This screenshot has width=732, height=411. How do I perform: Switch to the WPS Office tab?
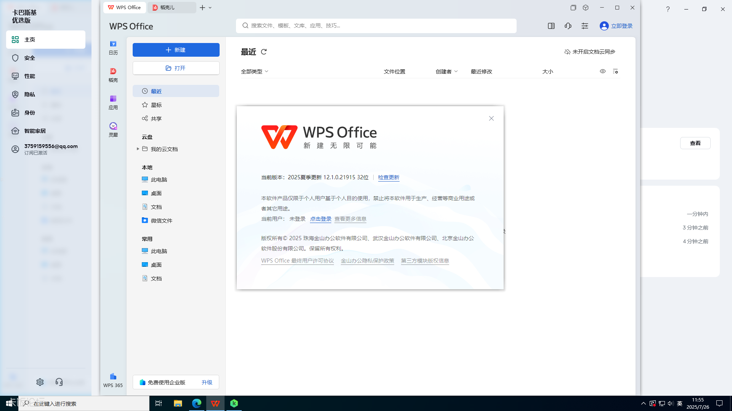pos(125,8)
